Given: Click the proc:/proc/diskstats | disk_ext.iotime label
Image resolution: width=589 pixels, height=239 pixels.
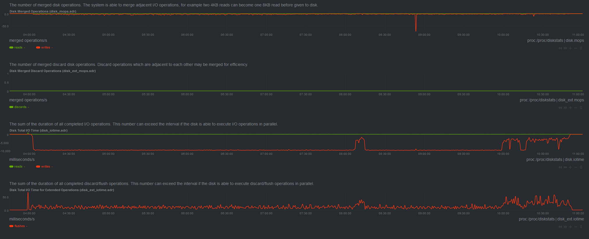Looking at the screenshot, I should click(x=551, y=219).
